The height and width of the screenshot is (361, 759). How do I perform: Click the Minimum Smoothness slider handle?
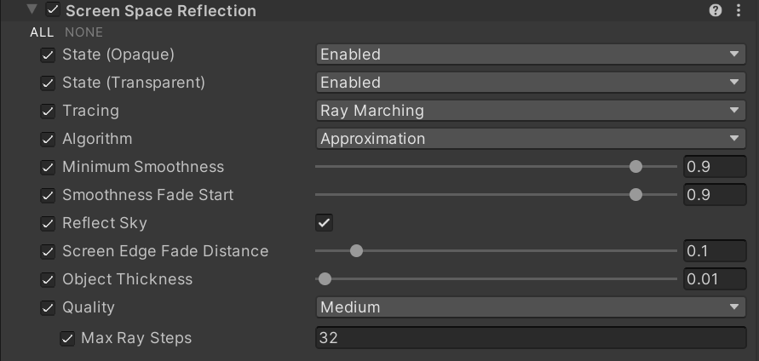[635, 167]
